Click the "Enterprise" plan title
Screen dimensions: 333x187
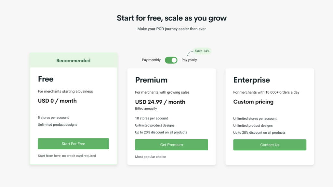point(251,80)
